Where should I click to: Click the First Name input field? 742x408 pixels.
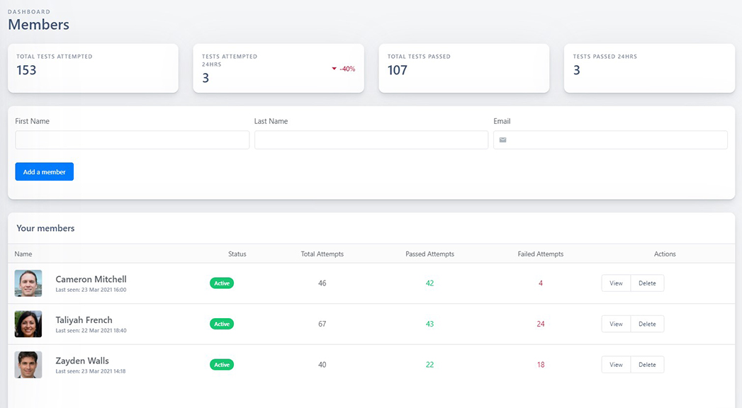pos(132,140)
